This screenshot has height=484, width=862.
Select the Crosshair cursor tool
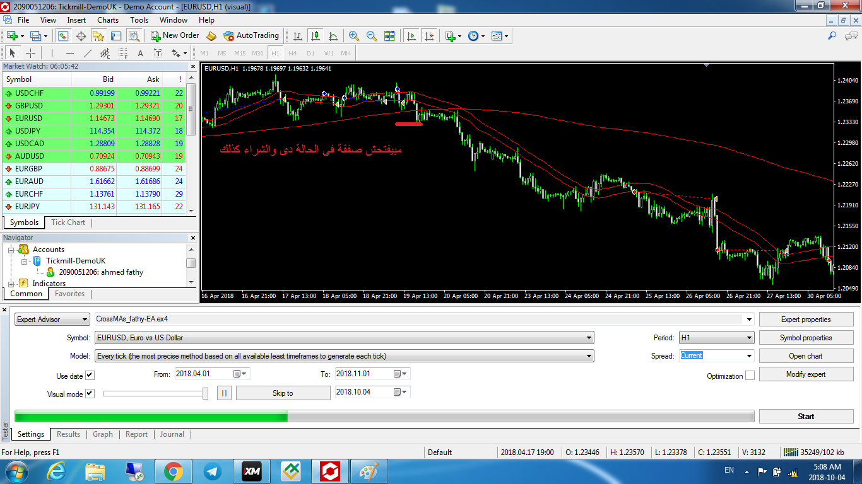pos(30,53)
